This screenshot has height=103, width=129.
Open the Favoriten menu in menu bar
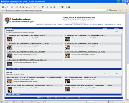click(20, 4)
